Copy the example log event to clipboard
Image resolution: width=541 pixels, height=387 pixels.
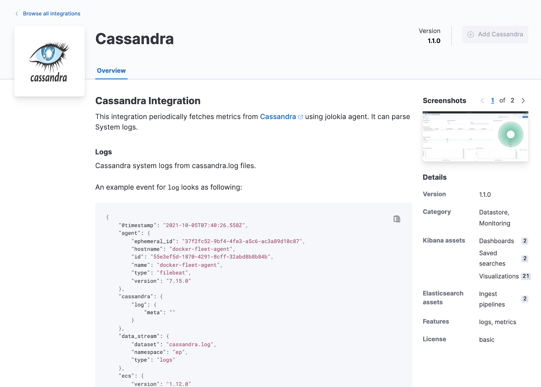coord(397,219)
